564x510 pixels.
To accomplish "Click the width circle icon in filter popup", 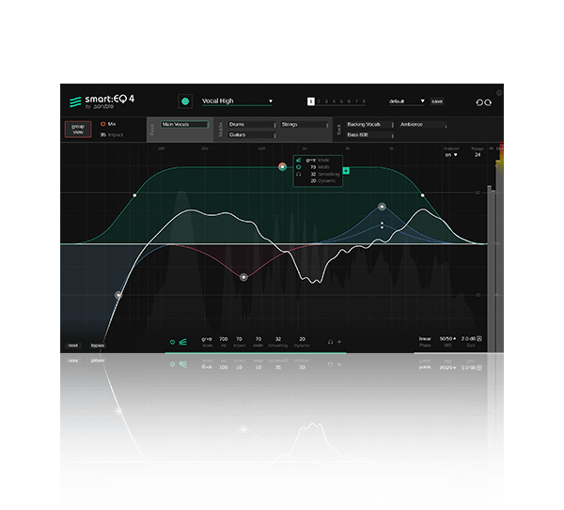I will click(x=299, y=167).
